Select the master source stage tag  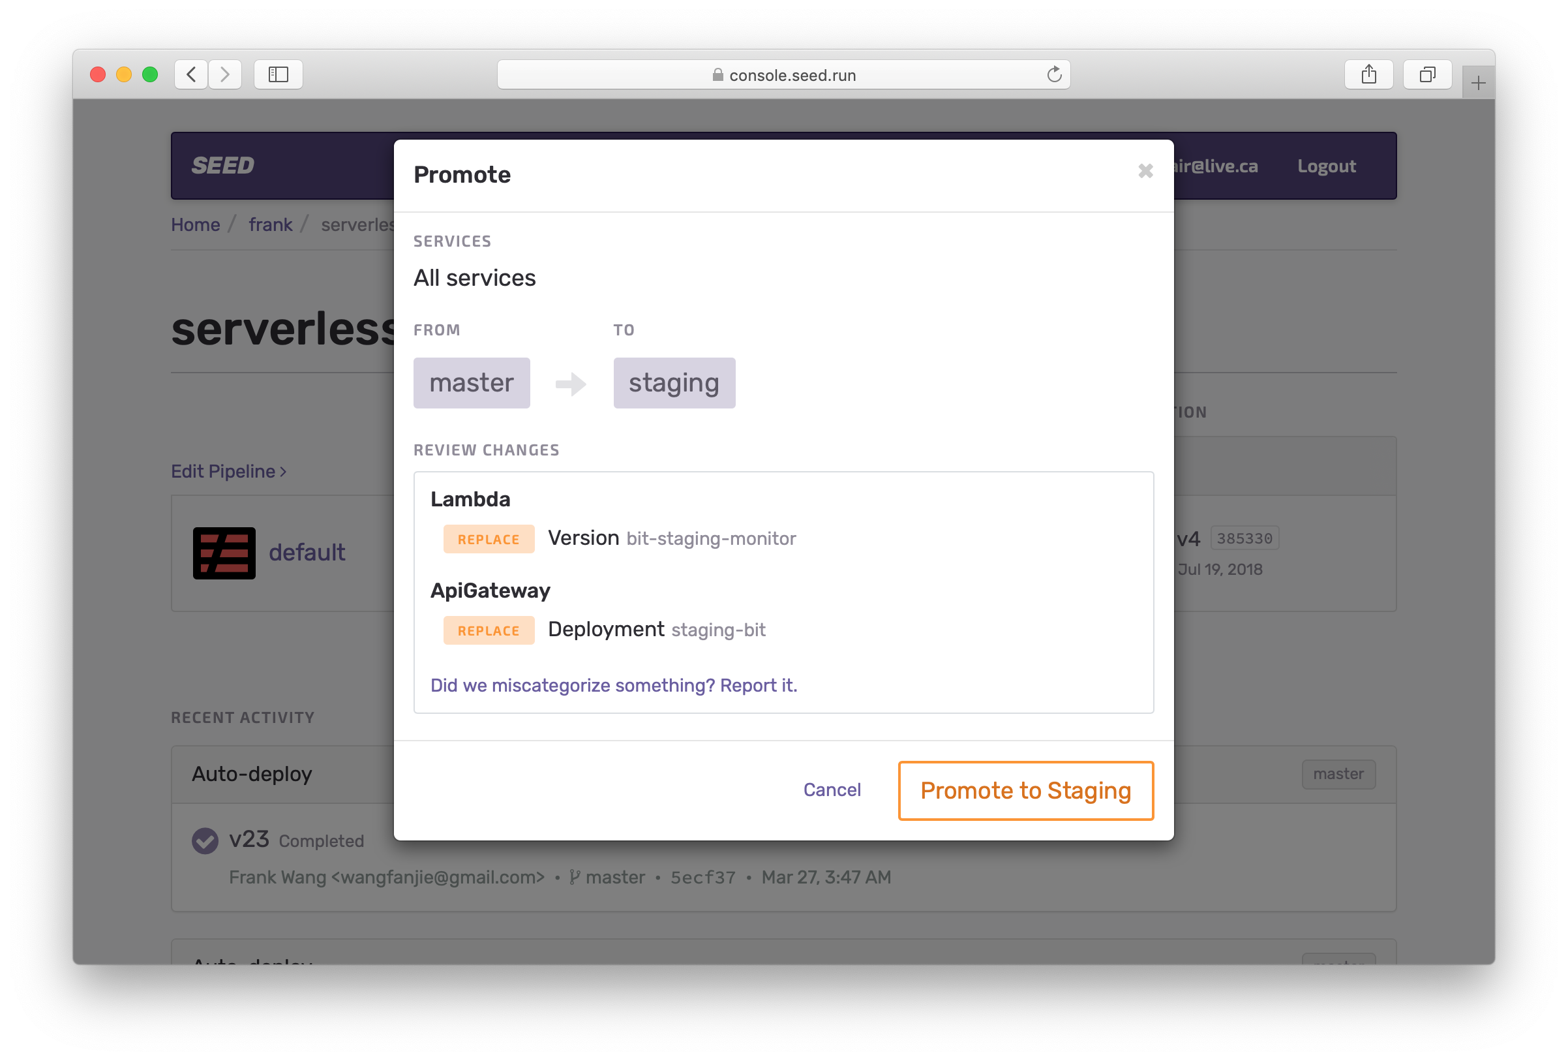(471, 382)
